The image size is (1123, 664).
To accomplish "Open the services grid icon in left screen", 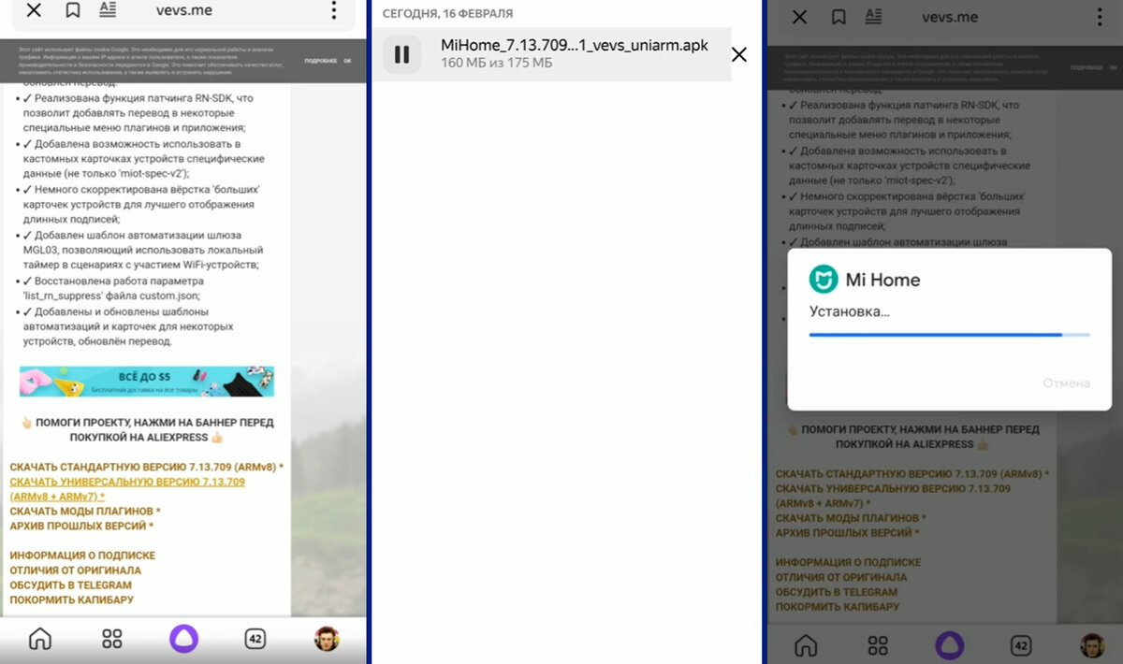I will click(112, 640).
